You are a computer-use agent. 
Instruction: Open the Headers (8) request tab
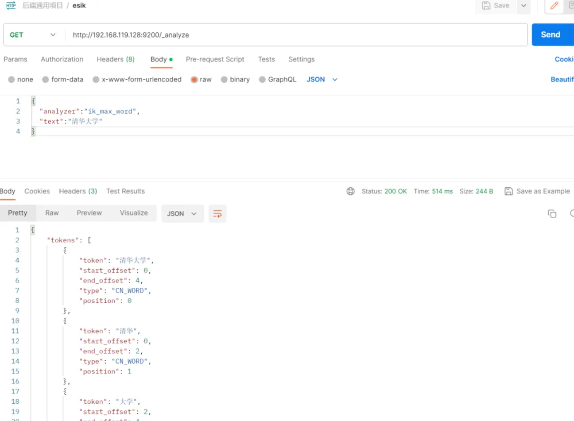tap(116, 59)
